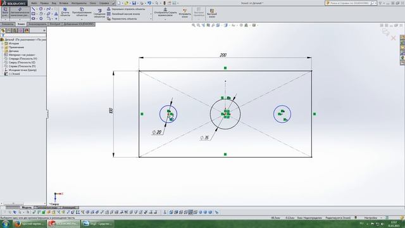Click the Exit Sketch ribbon button
This screenshot has width=405, height=228.
pos(5,13)
